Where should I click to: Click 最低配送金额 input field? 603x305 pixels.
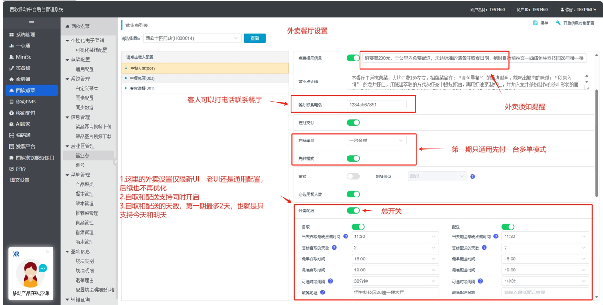coord(545,292)
